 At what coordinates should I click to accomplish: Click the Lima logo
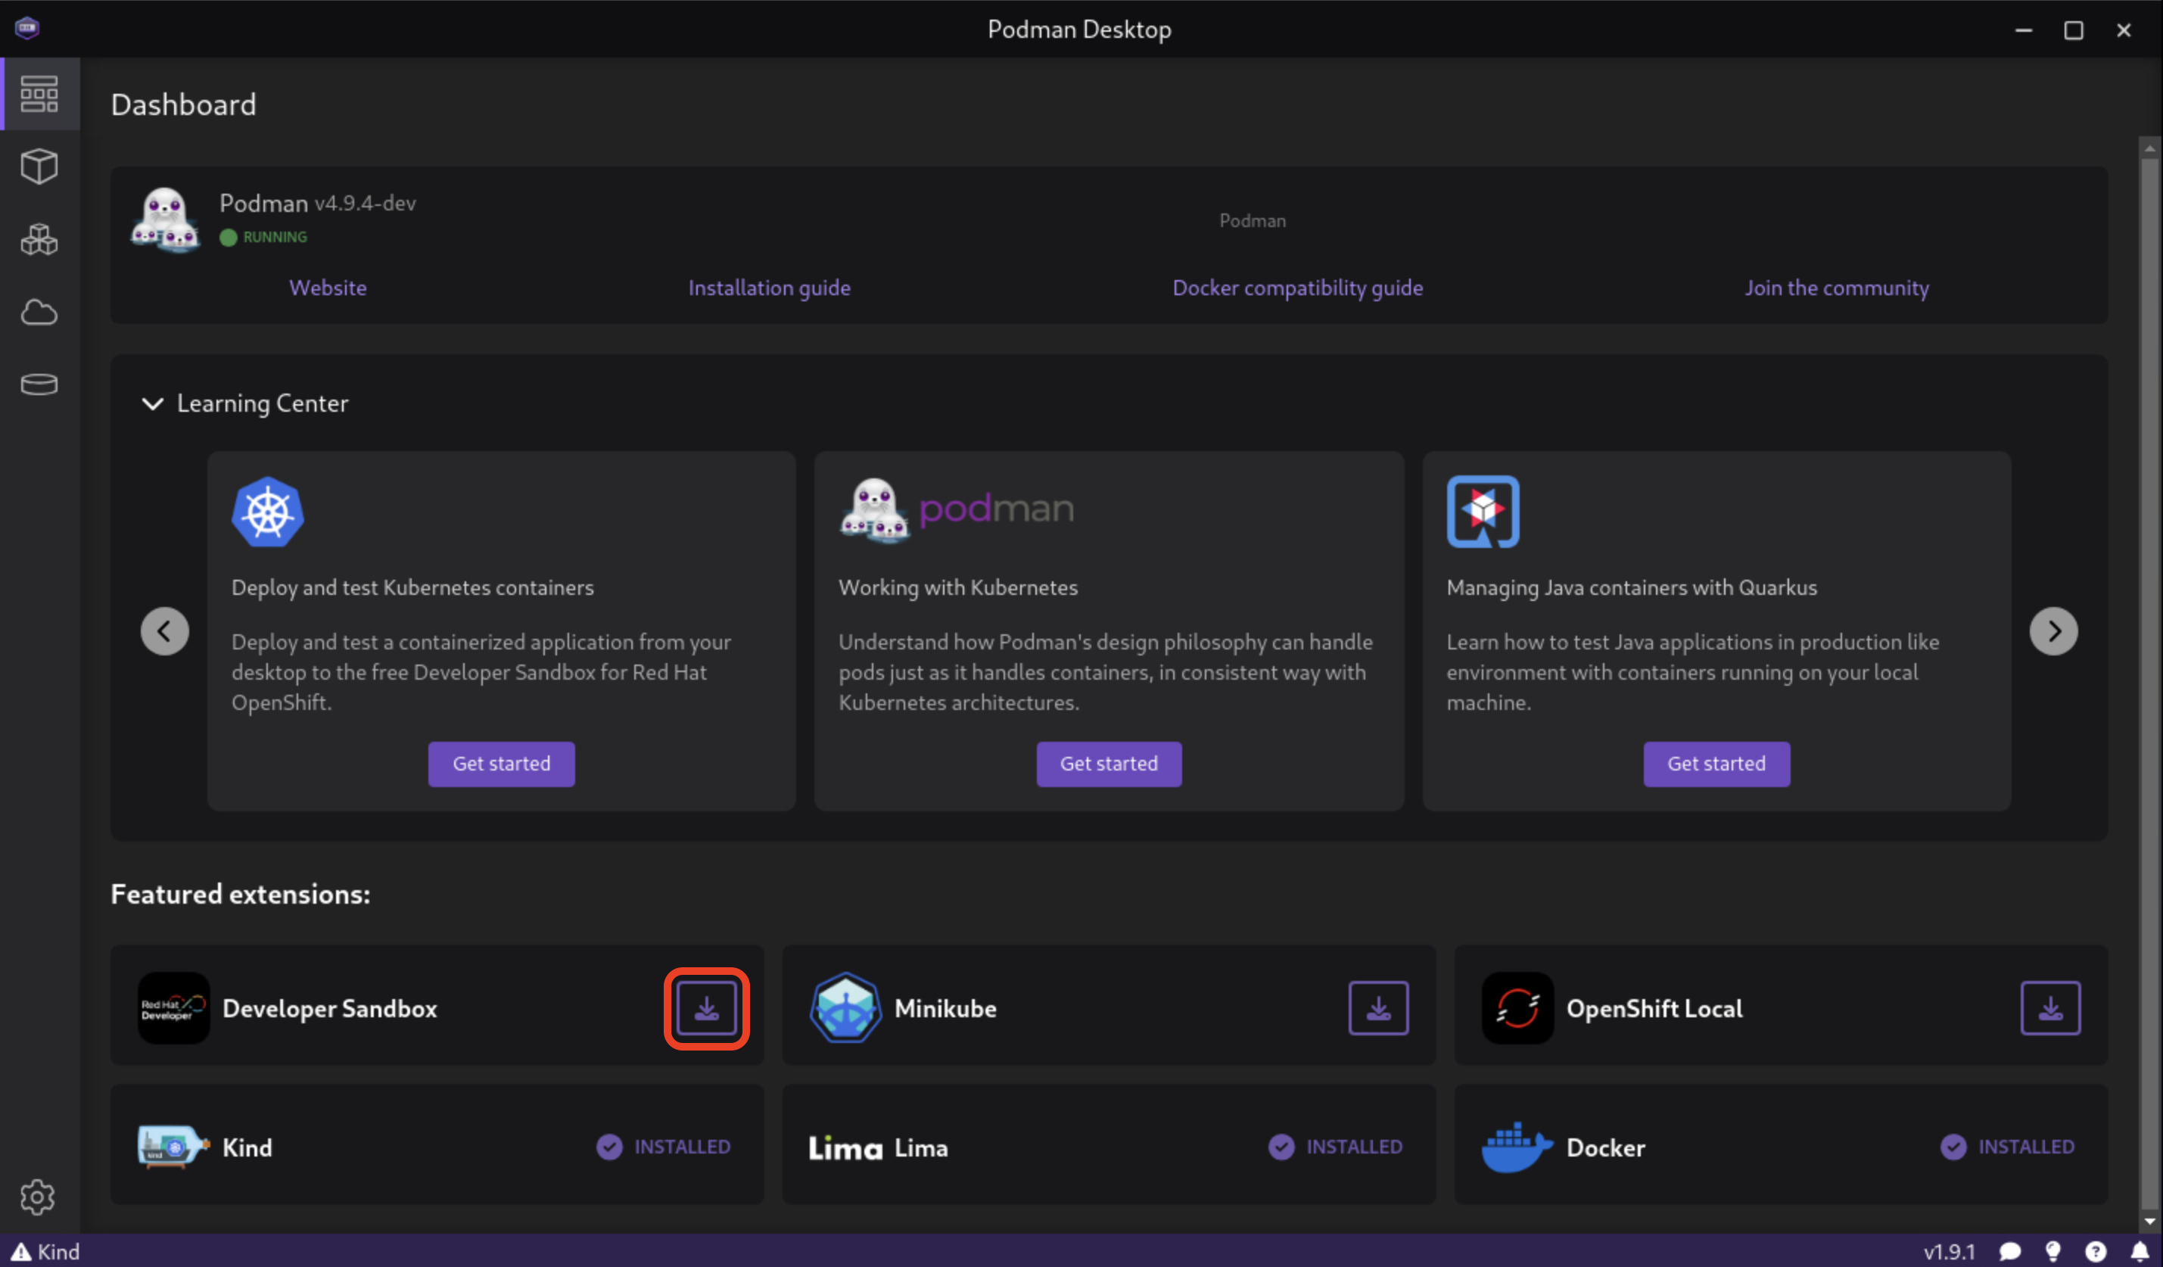click(x=845, y=1147)
